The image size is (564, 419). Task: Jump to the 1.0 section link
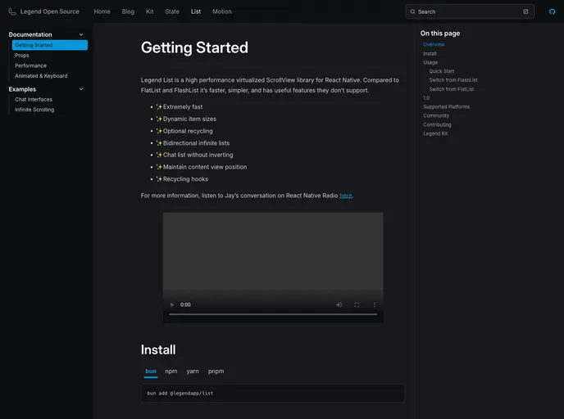click(426, 97)
